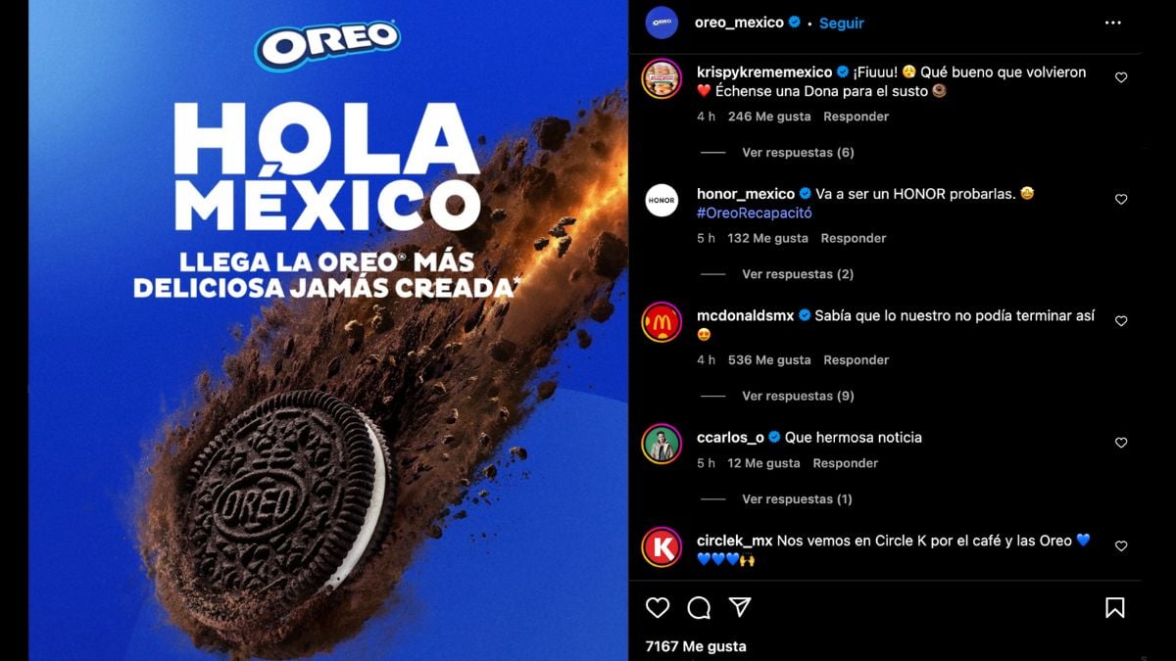Save the post with the bookmark icon
1176x661 pixels.
[1115, 608]
